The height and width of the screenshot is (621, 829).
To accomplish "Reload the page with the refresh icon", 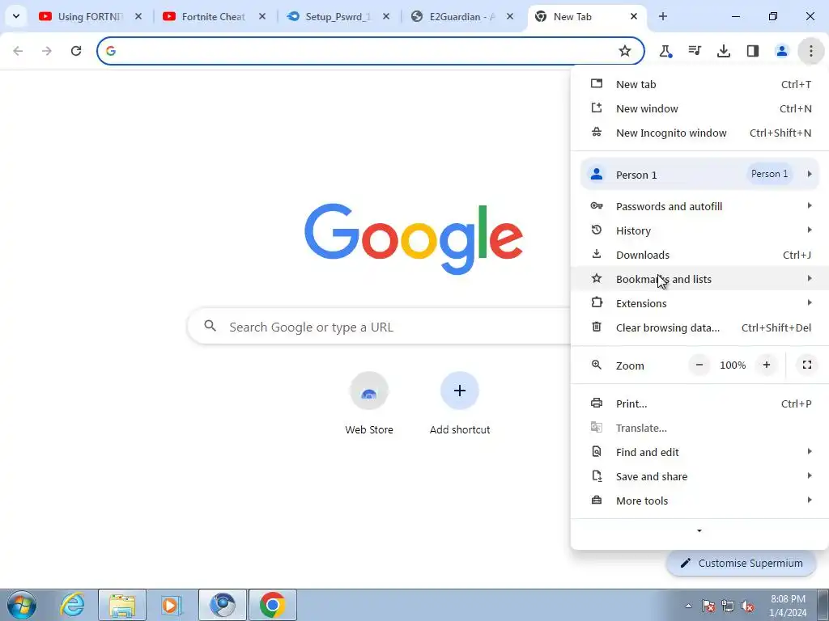I will (76, 51).
